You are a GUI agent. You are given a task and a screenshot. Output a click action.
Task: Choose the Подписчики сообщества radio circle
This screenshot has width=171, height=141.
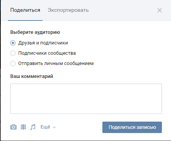[13, 53]
